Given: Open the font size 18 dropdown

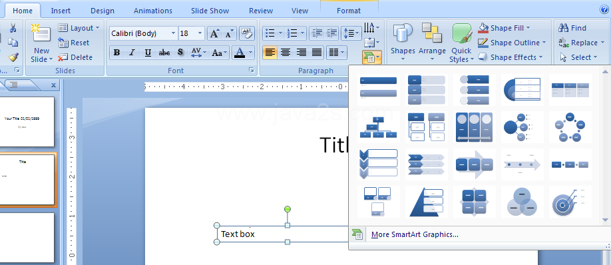Looking at the screenshot, I should point(200,33).
